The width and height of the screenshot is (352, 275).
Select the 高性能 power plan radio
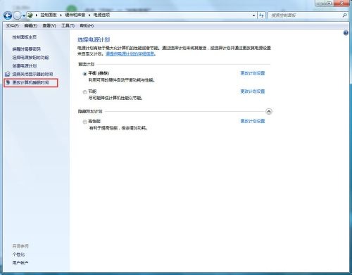[x=84, y=122]
